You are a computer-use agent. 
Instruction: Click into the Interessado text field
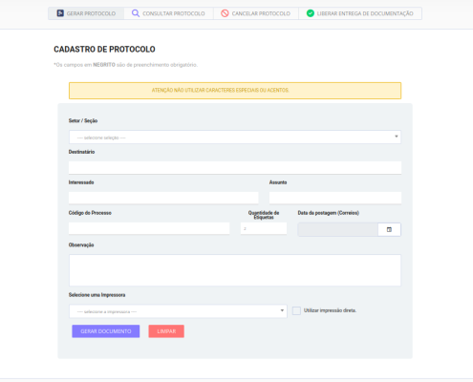tap(163, 198)
